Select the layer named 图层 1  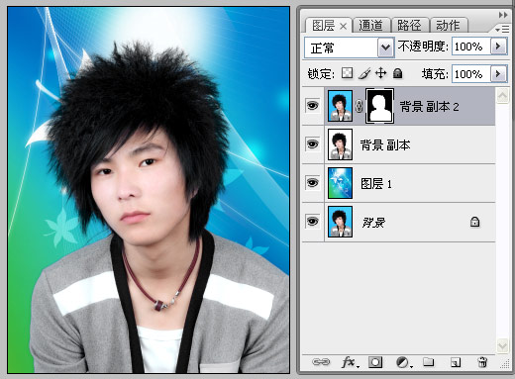(376, 184)
